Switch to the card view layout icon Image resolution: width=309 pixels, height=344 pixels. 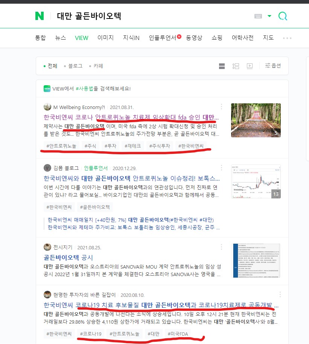tap(222, 66)
